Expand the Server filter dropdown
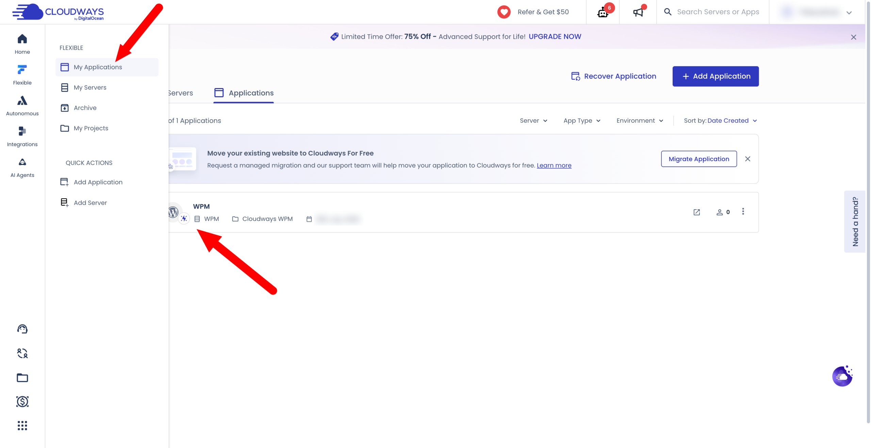Viewport: 871px width, 448px height. click(533, 120)
